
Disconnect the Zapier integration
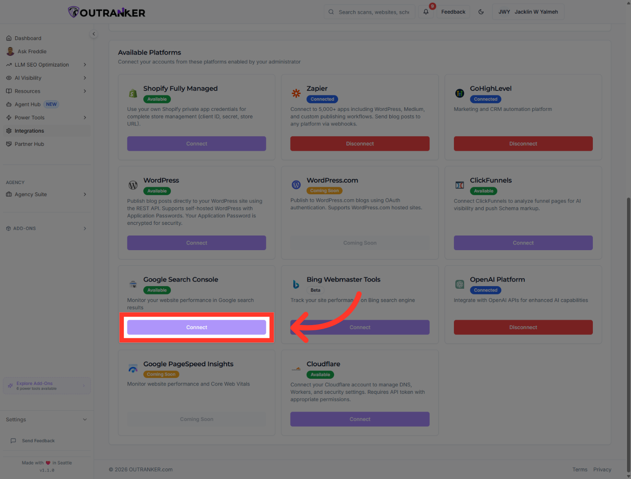click(x=360, y=144)
